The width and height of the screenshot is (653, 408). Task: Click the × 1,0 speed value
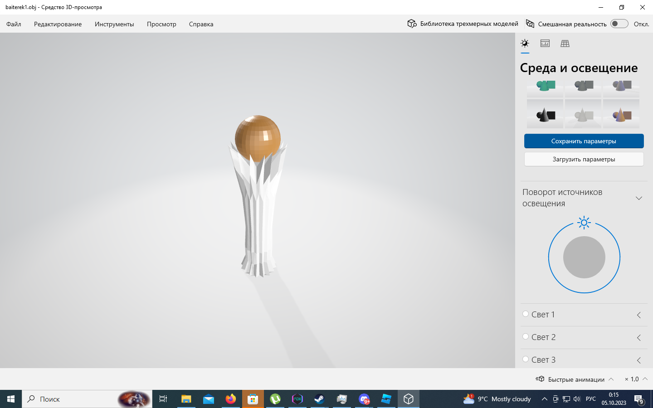[x=632, y=379]
